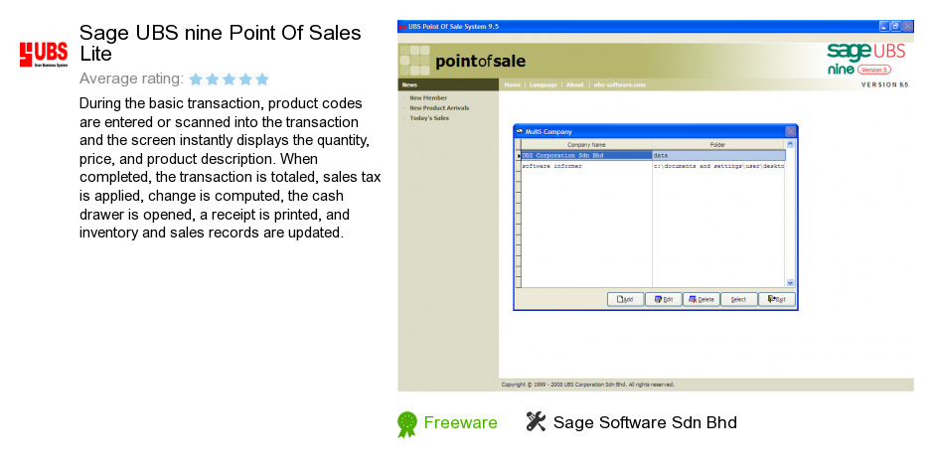Click the c:\documents and settings folder cell
Image resolution: width=934 pixels, height=468 pixels.
pos(719,166)
